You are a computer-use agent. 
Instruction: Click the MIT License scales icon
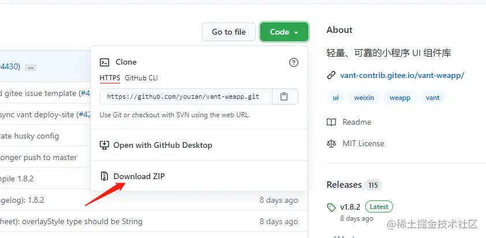331,143
